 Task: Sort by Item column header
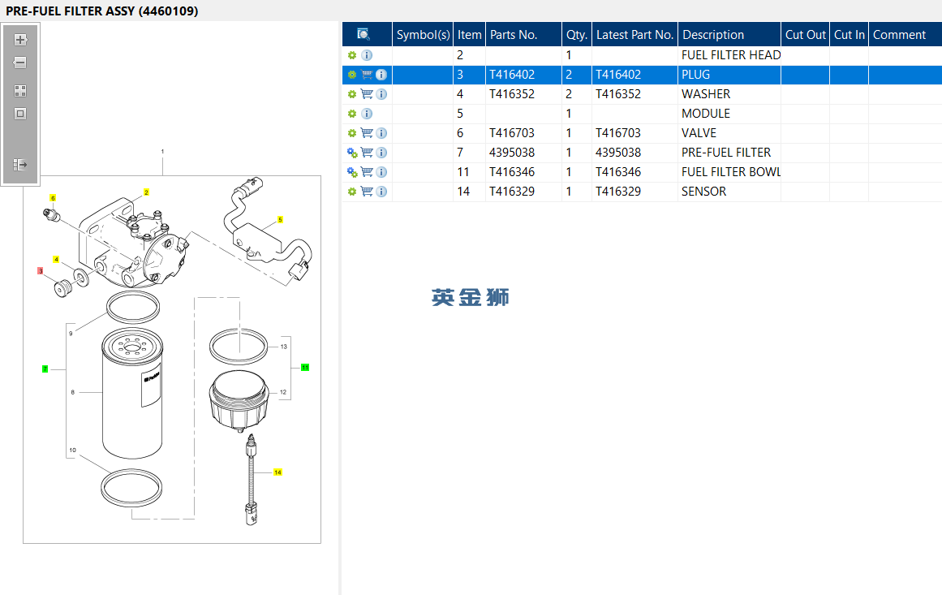tap(469, 34)
